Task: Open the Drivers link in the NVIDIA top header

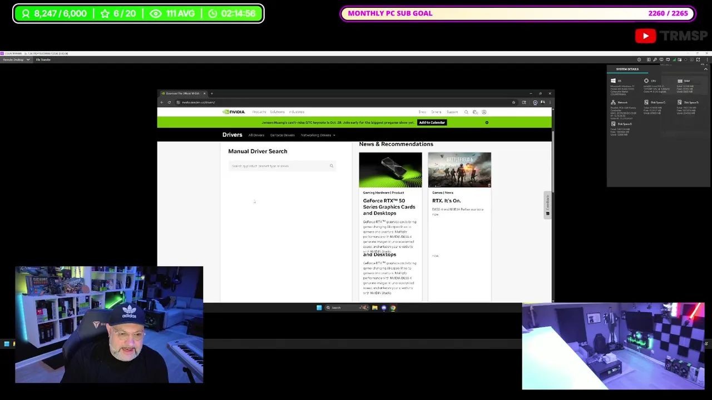Action: tap(436, 112)
